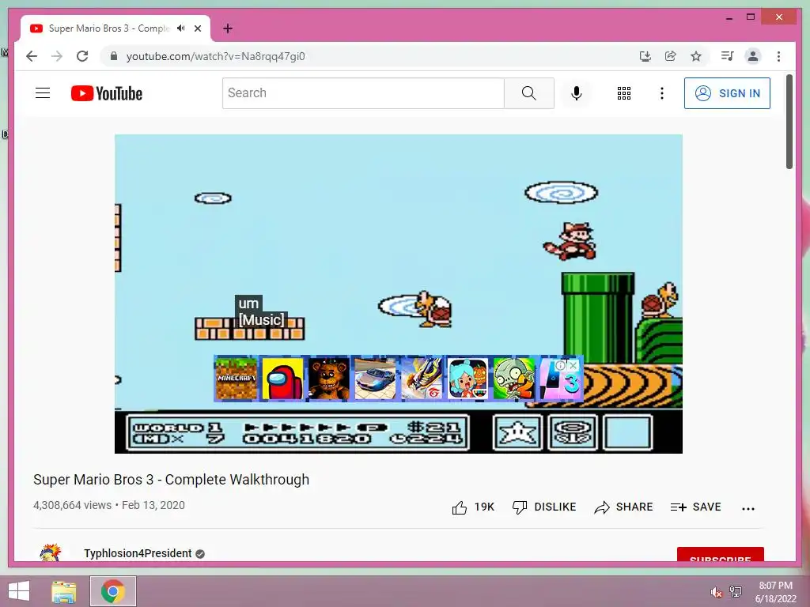The image size is (810, 607).
Task: Click the Freddy bear game ad
Action: click(329, 379)
